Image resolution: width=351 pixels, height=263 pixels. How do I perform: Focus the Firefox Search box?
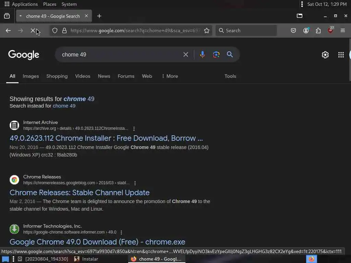pyautogui.click(x=246, y=30)
